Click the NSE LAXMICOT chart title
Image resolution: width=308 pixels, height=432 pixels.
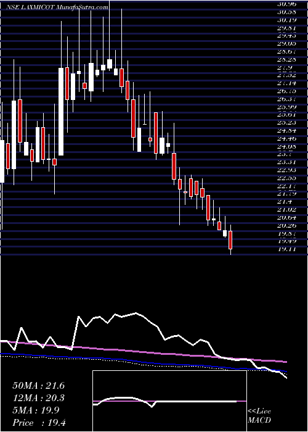coord(57,7)
